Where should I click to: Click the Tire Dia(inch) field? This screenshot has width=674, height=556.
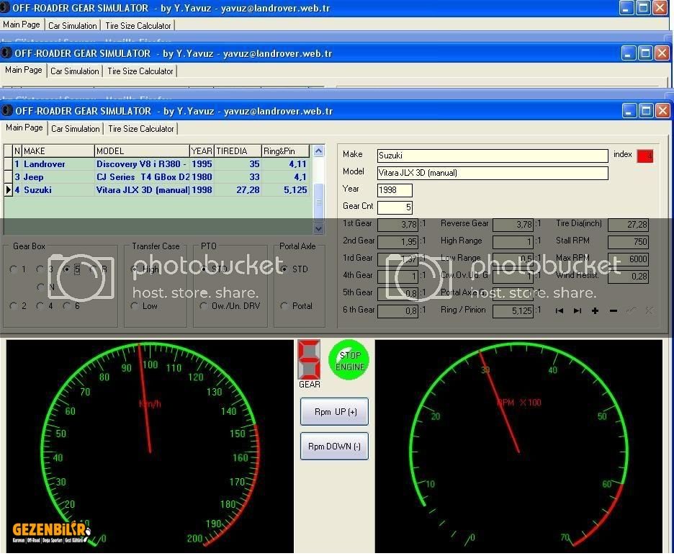pyautogui.click(x=628, y=225)
